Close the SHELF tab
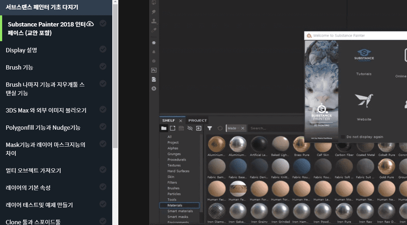407x225 pixels. pos(180,120)
